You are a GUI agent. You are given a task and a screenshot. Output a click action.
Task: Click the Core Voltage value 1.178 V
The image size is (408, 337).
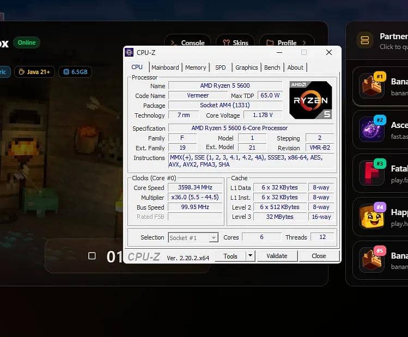tap(263, 115)
